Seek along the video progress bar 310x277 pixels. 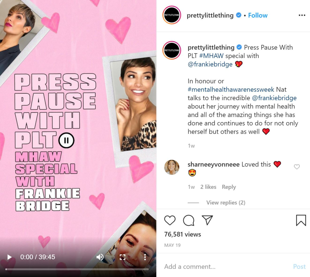click(77, 269)
